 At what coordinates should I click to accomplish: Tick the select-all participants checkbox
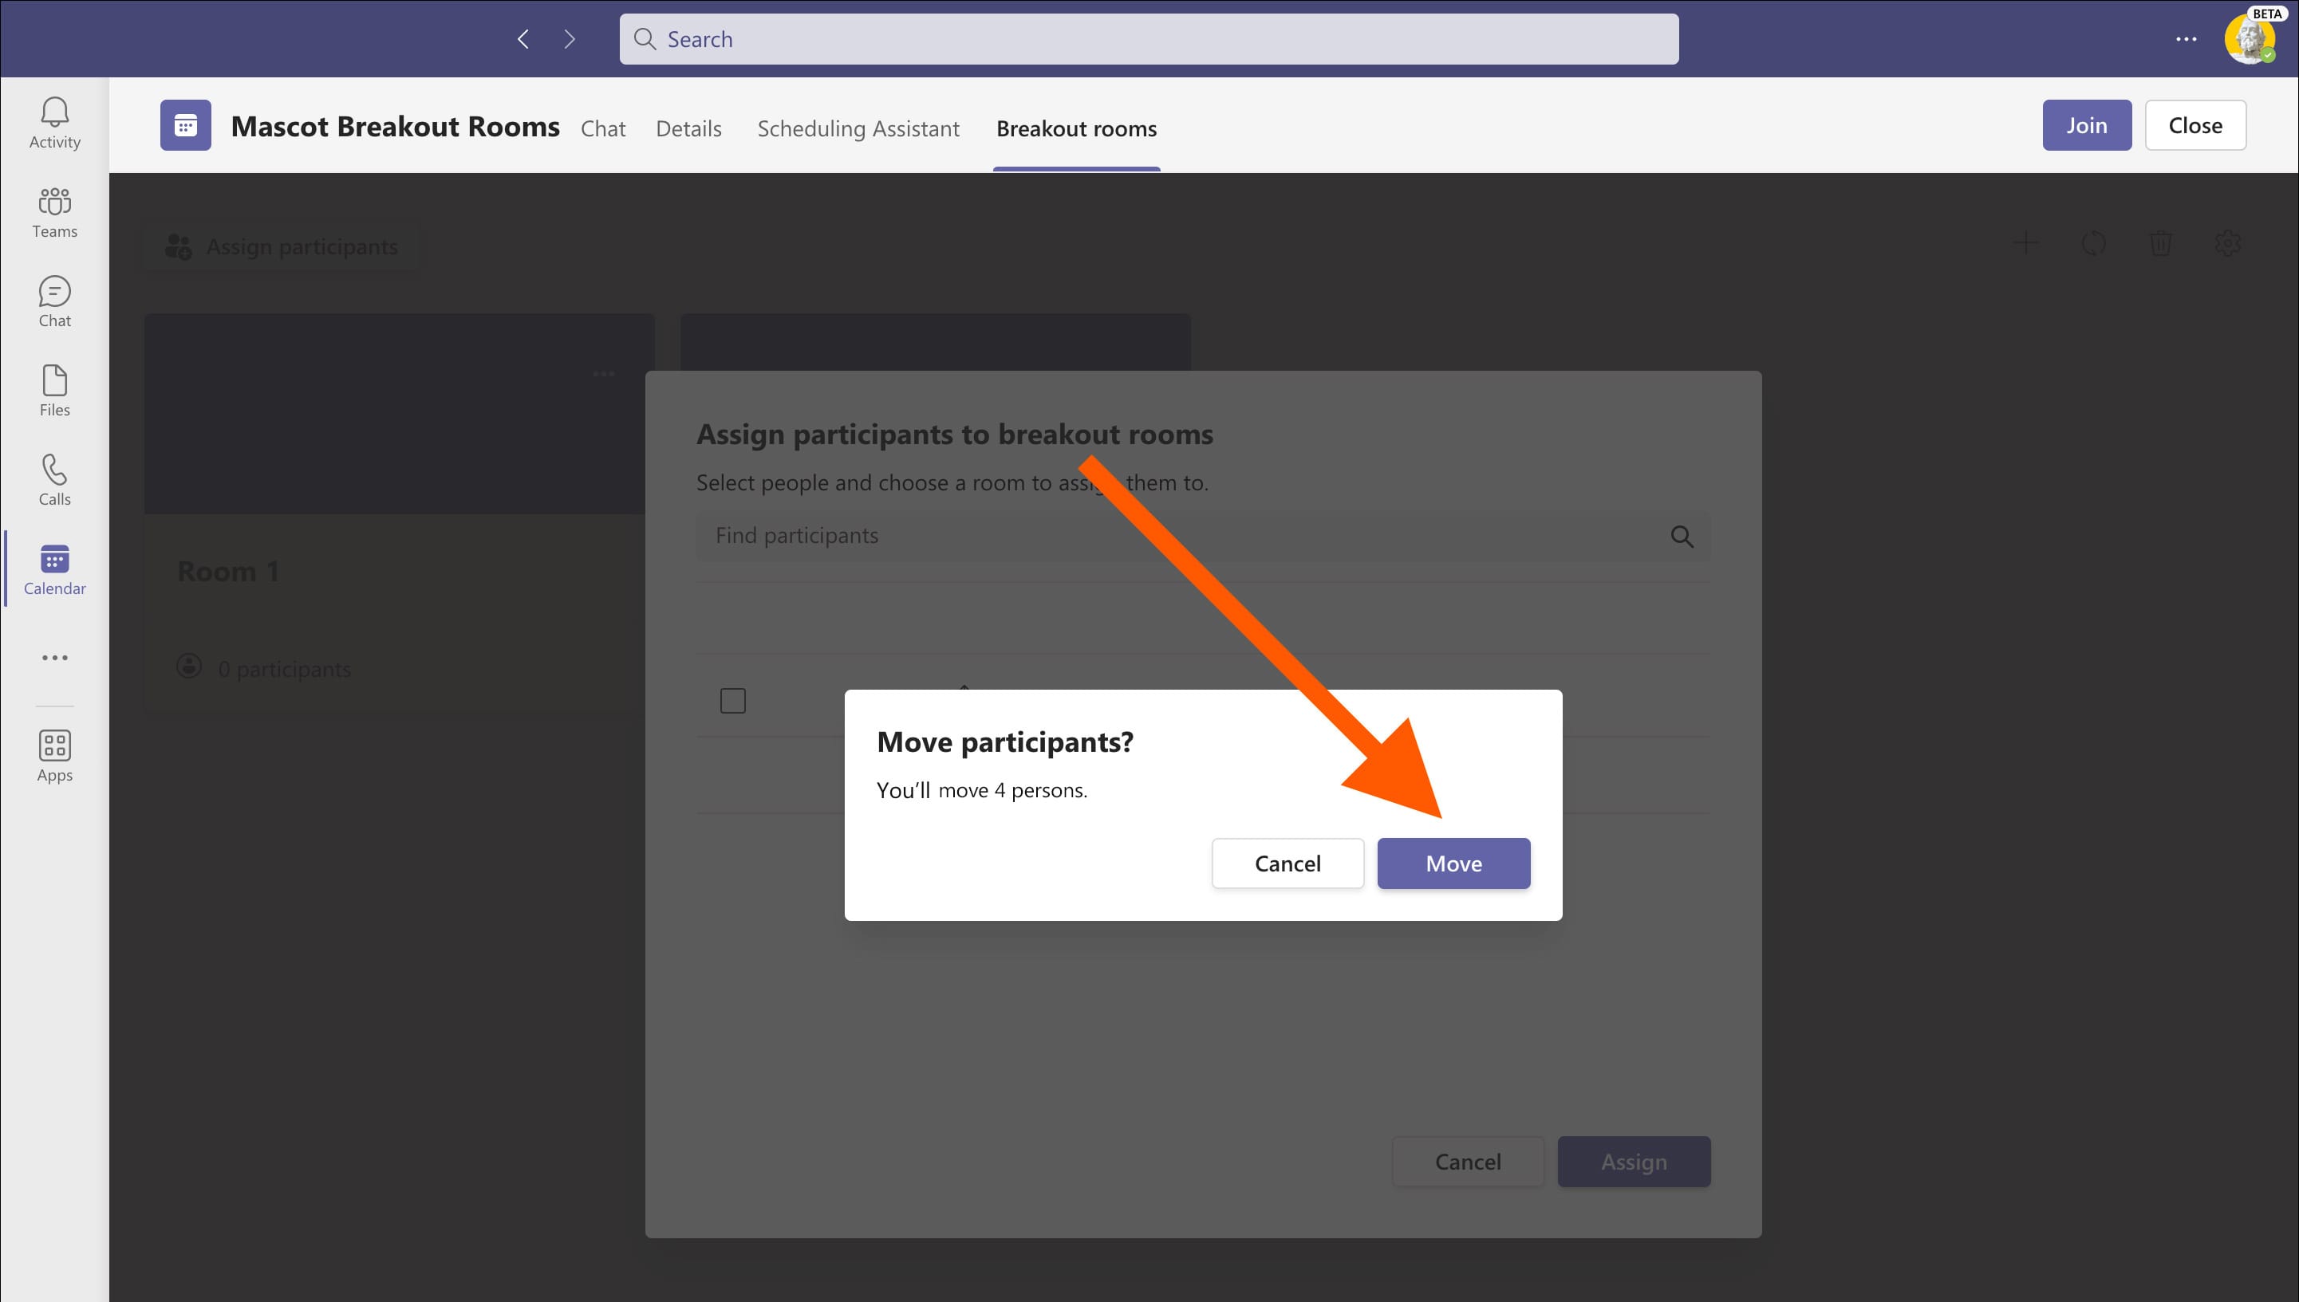point(732,700)
